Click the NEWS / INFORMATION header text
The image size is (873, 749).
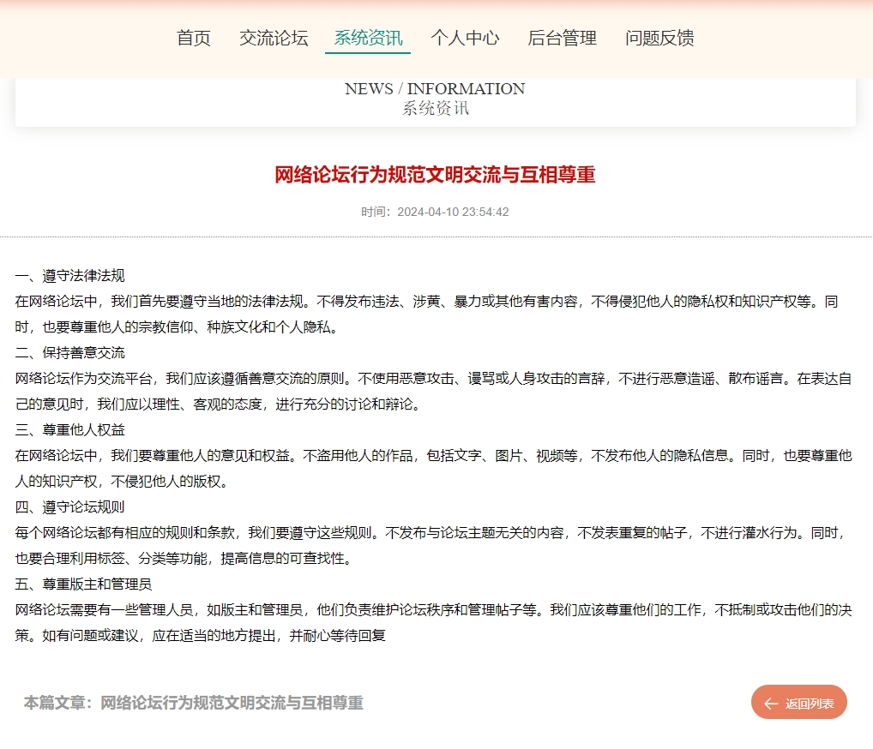point(435,88)
